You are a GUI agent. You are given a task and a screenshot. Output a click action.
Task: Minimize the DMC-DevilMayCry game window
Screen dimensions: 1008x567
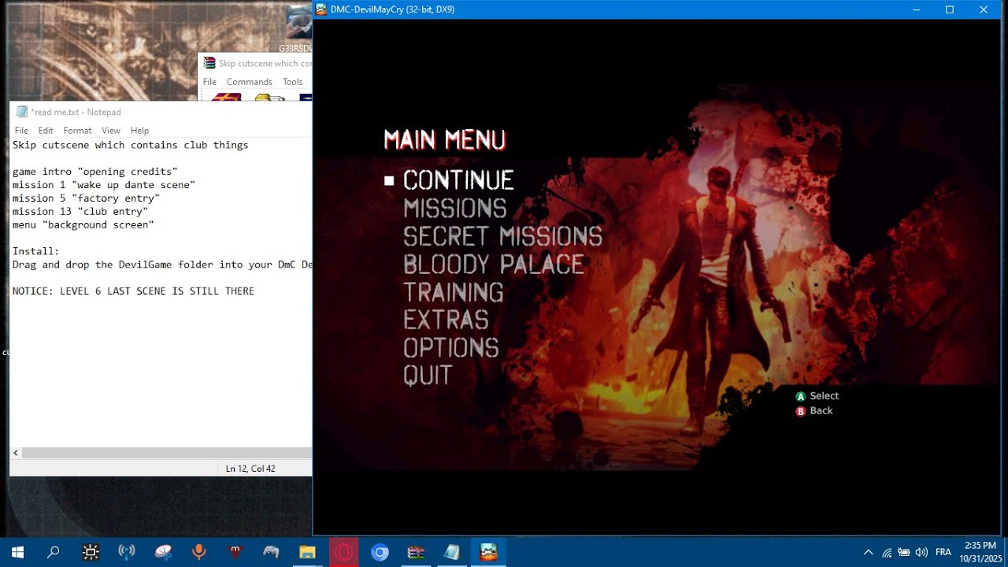(x=916, y=9)
